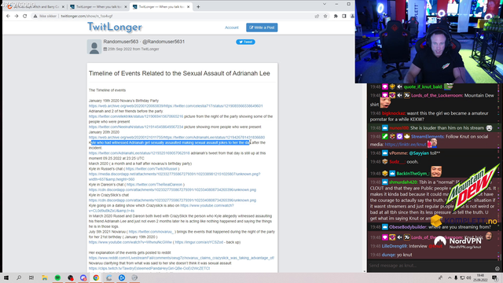The width and height of the screenshot is (503, 283).
Task: Open the taskbar clock and date
Action: click(x=480, y=277)
